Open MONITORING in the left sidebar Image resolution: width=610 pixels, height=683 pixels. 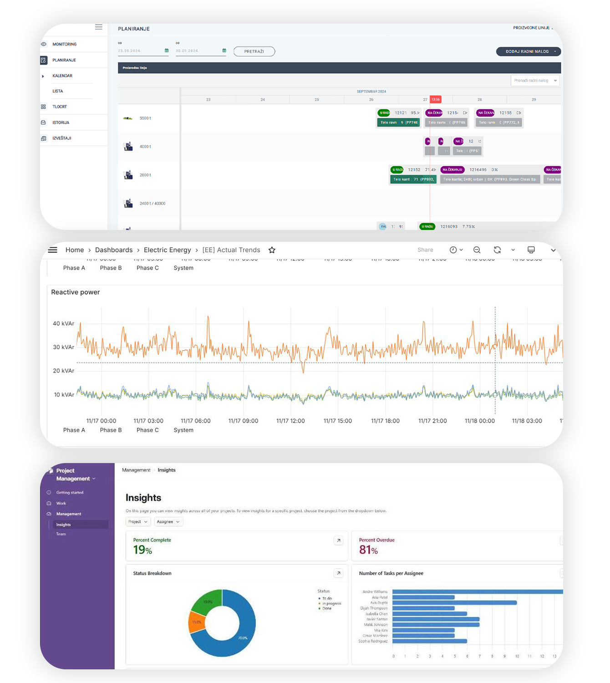click(64, 44)
